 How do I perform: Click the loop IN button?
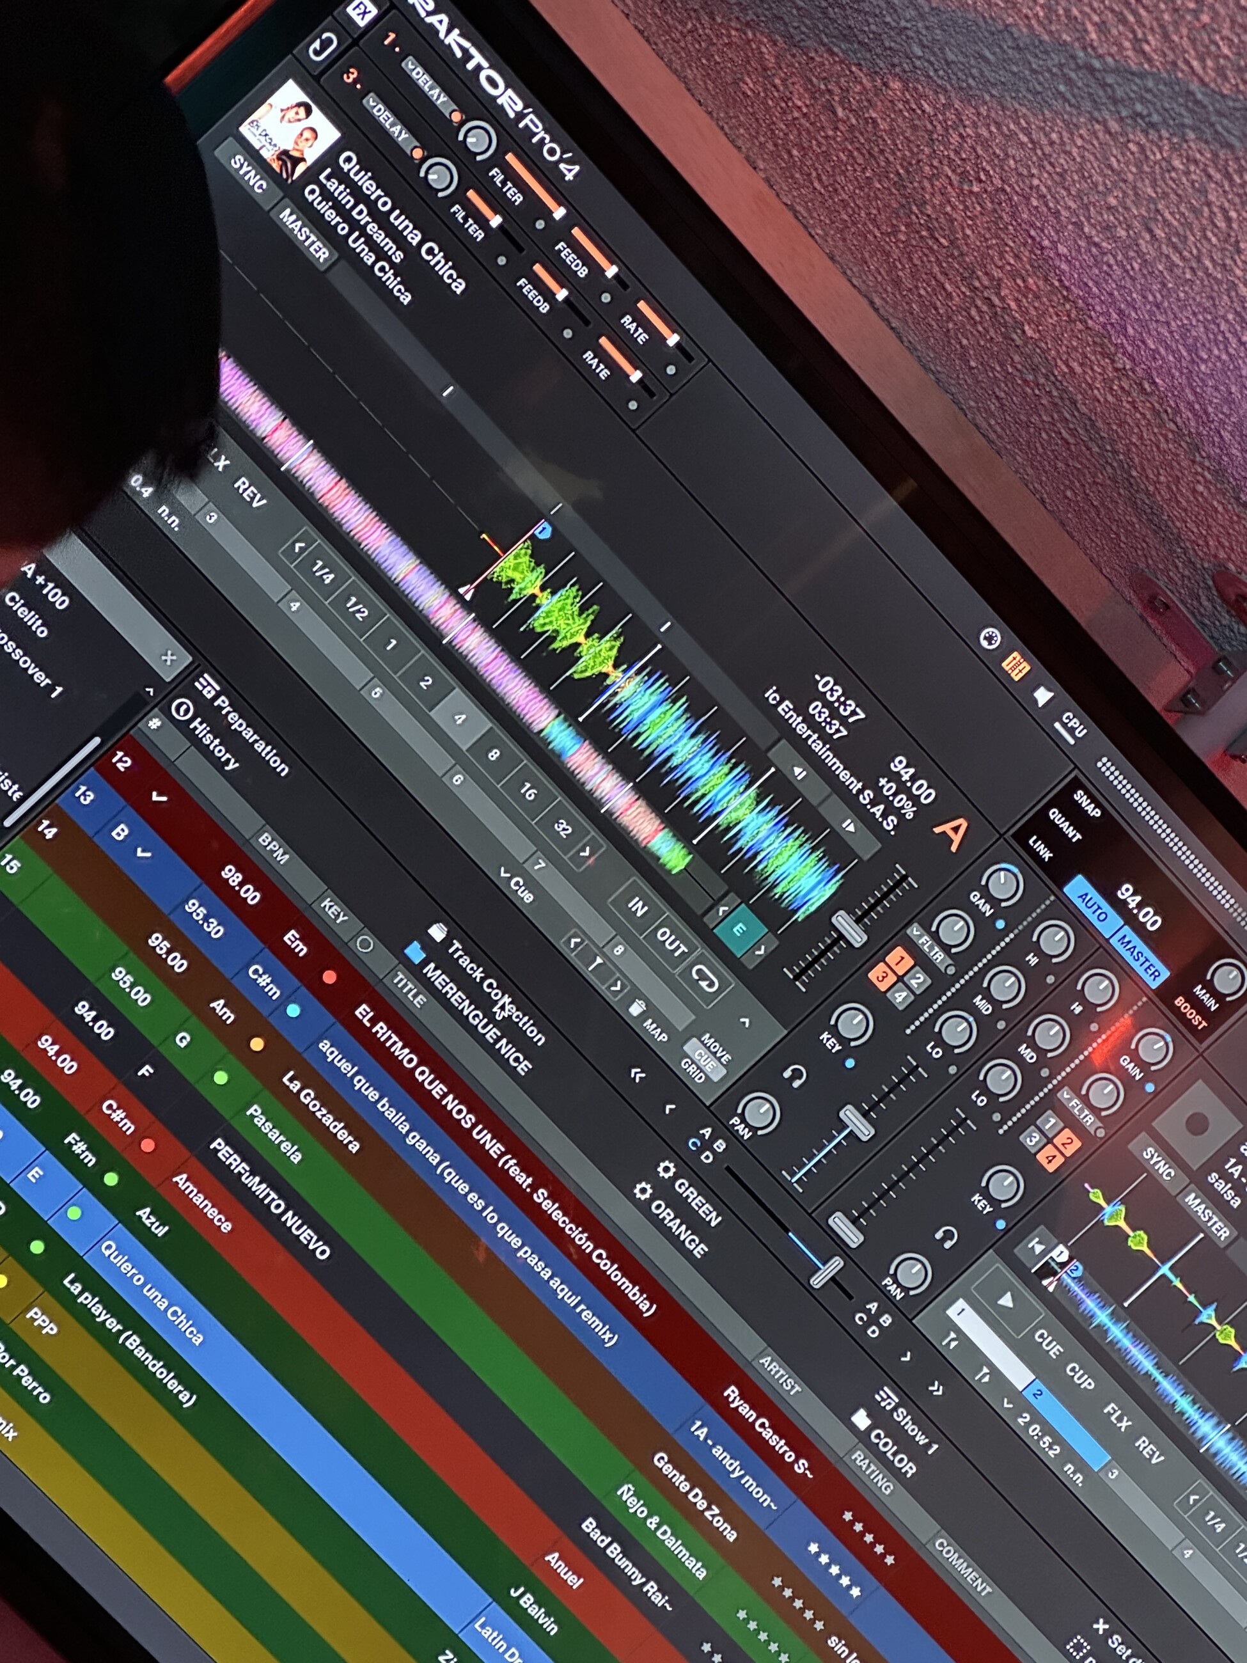tap(637, 907)
